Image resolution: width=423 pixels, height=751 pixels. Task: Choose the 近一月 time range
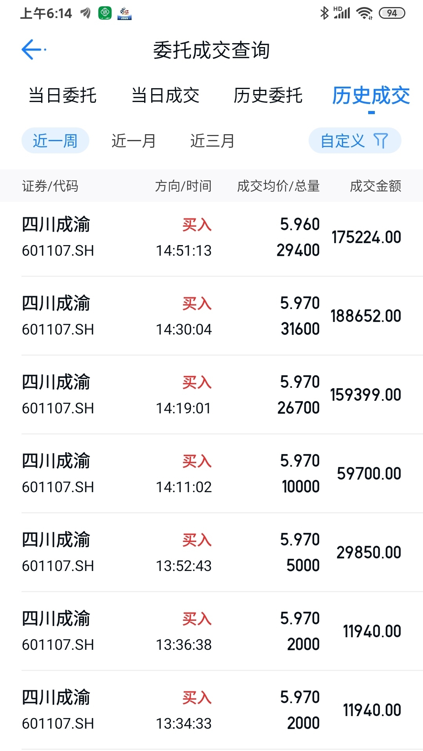[134, 140]
